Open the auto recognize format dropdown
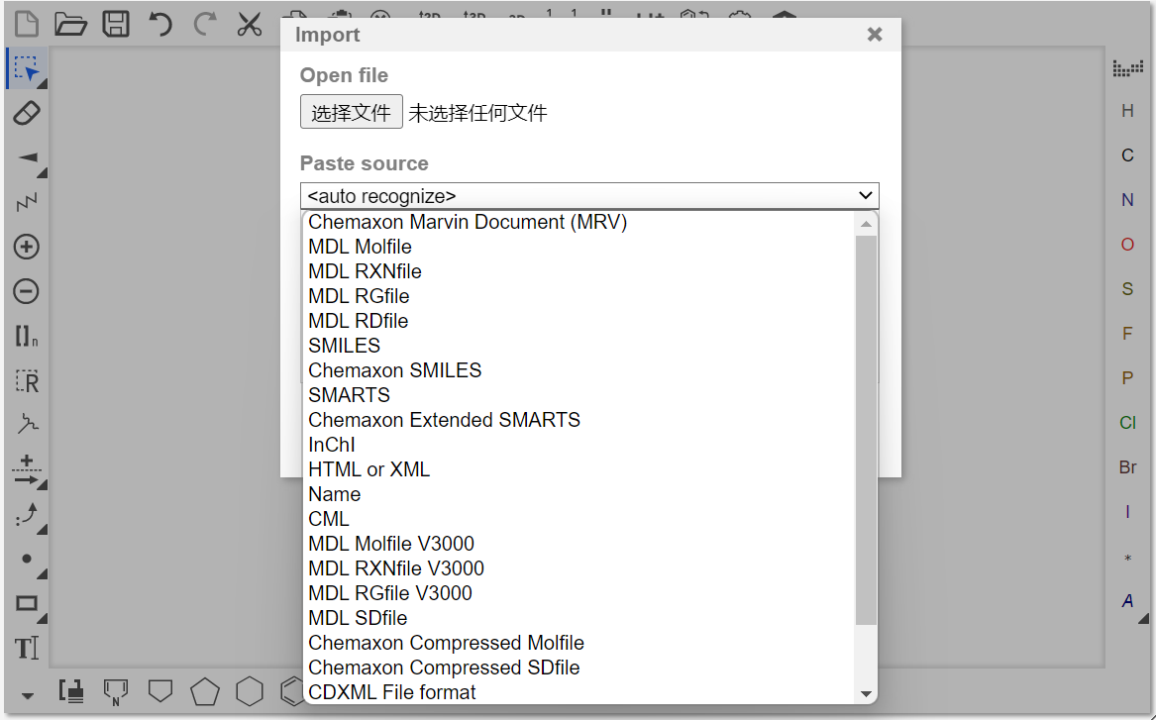1156x720 pixels. click(589, 196)
